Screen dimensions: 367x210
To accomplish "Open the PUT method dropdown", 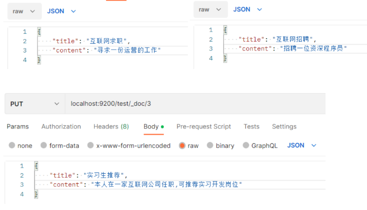I will [35, 104].
